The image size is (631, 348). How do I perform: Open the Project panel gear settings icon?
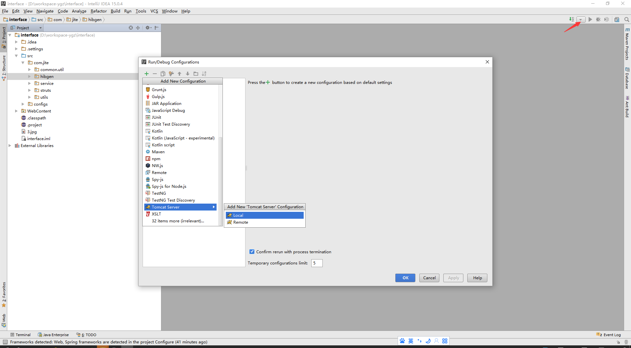click(x=148, y=28)
